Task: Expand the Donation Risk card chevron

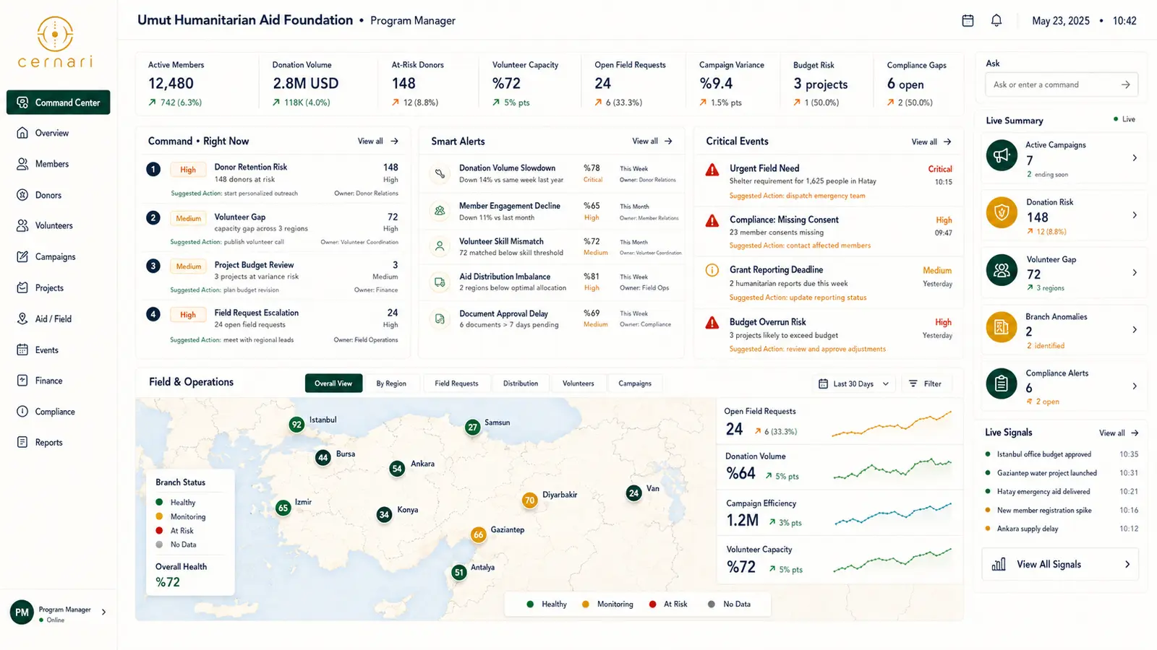Action: [1135, 214]
